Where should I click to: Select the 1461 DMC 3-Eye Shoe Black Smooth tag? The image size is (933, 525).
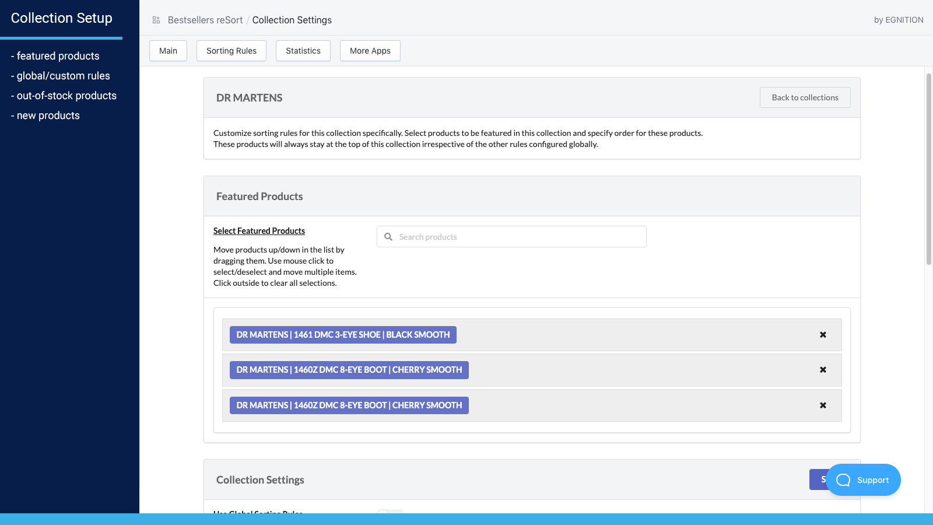[x=343, y=335]
